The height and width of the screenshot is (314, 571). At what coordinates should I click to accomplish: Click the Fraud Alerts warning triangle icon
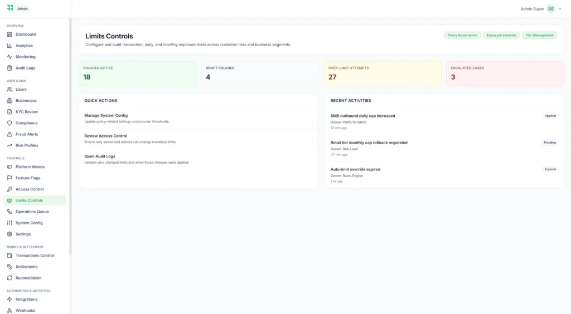pos(9,134)
